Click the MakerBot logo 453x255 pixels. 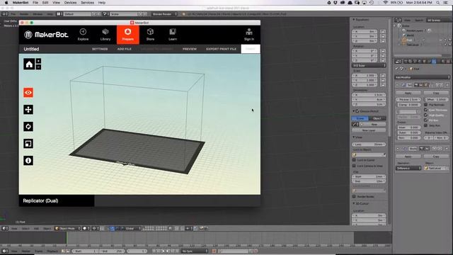46,35
